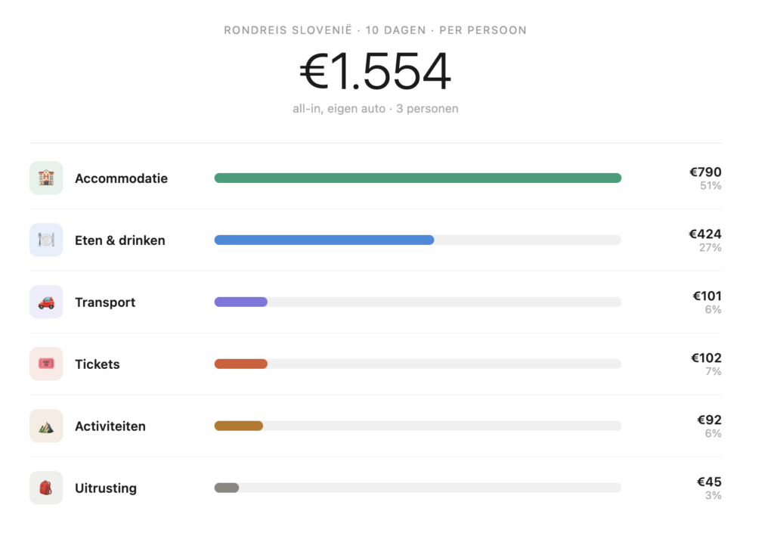Click the red backpack Uitrusting icon
Viewport: 774px width, 533px height.
[46, 488]
